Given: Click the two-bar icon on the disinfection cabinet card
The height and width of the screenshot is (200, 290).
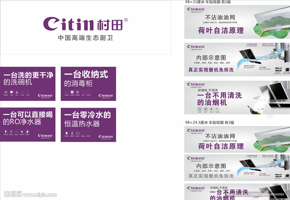Looking at the screenshot, I should coord(72,92).
